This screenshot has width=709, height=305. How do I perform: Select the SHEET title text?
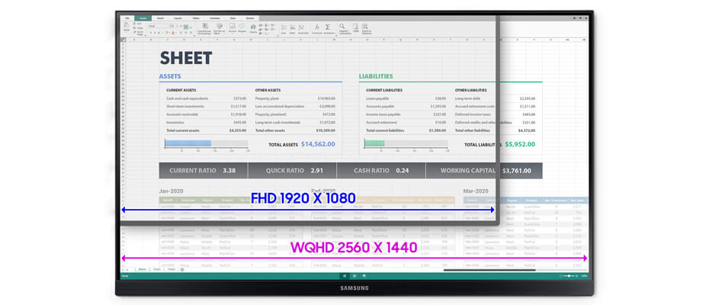(186, 58)
